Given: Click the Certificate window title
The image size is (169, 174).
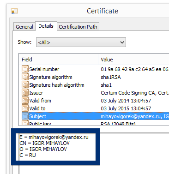Looking at the screenshot, I should (x=103, y=11).
